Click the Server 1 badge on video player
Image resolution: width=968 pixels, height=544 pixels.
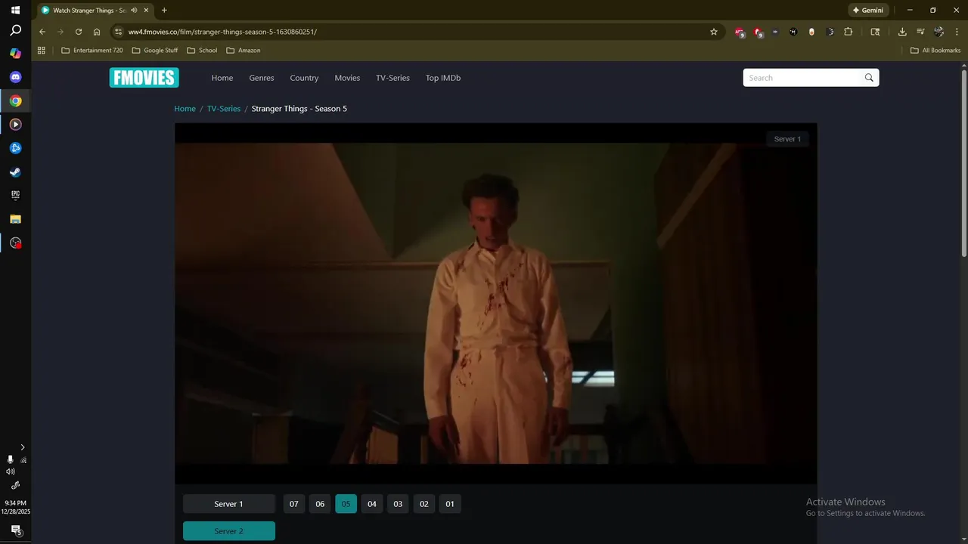(787, 139)
